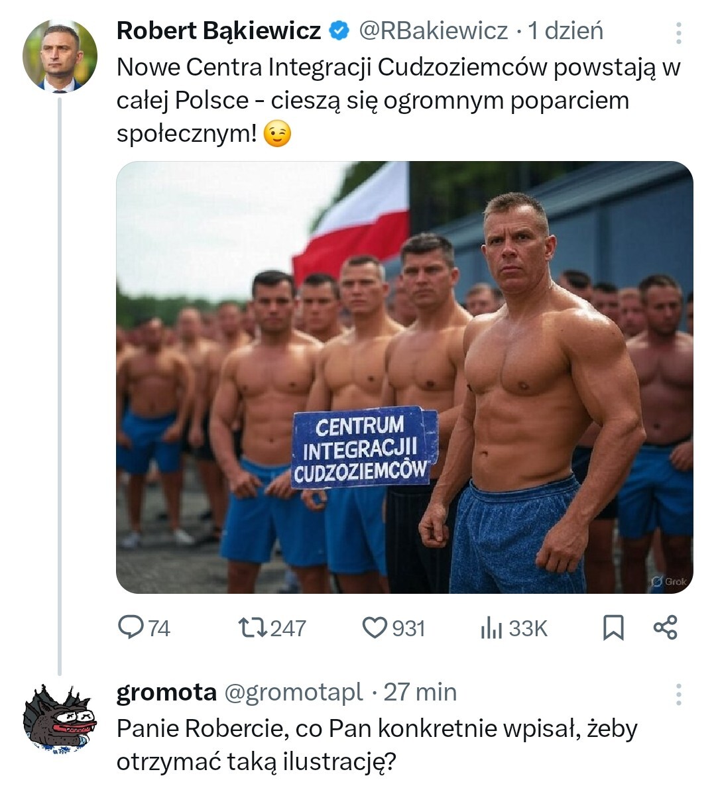Open the @gromotapl handle link

[x=293, y=693]
